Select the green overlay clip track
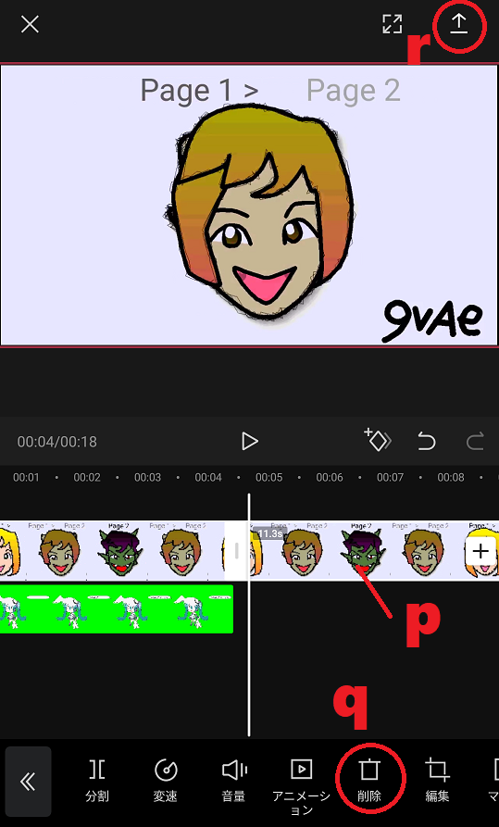 (x=116, y=608)
